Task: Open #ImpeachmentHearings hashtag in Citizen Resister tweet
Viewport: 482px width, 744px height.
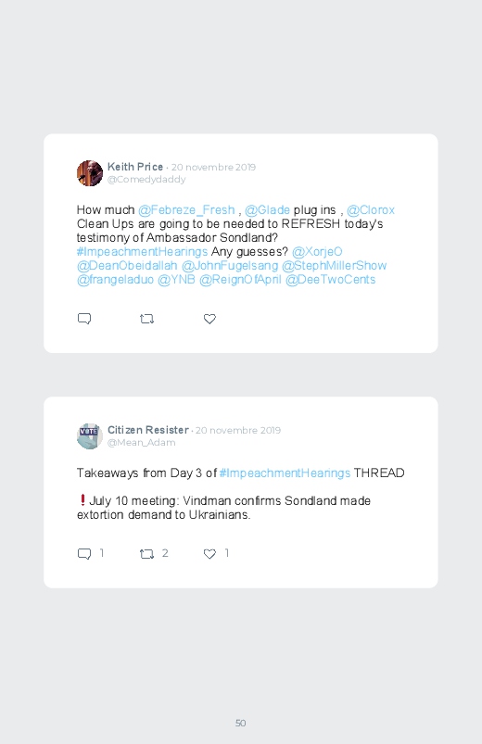Action: click(x=285, y=473)
